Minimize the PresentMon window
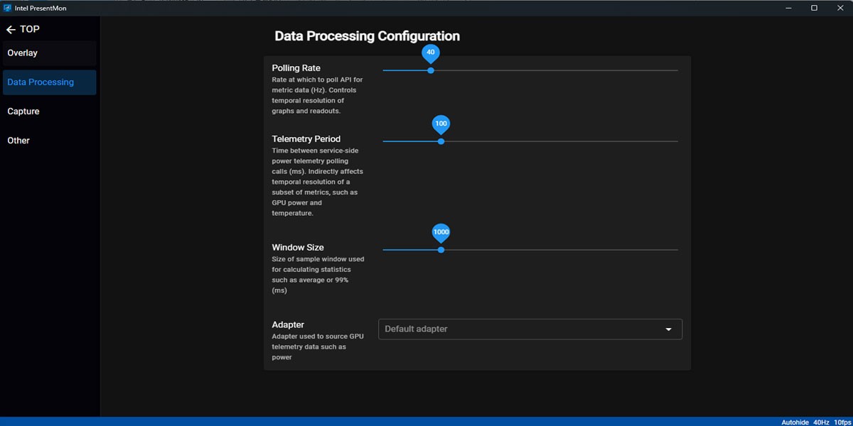This screenshot has height=426, width=853. click(789, 8)
